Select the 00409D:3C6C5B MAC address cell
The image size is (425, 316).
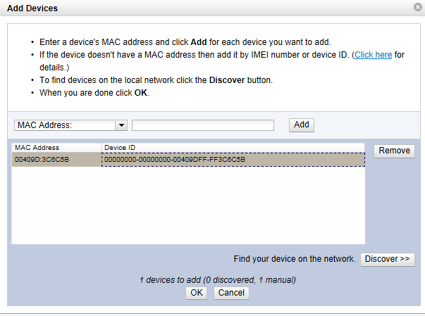[56, 160]
